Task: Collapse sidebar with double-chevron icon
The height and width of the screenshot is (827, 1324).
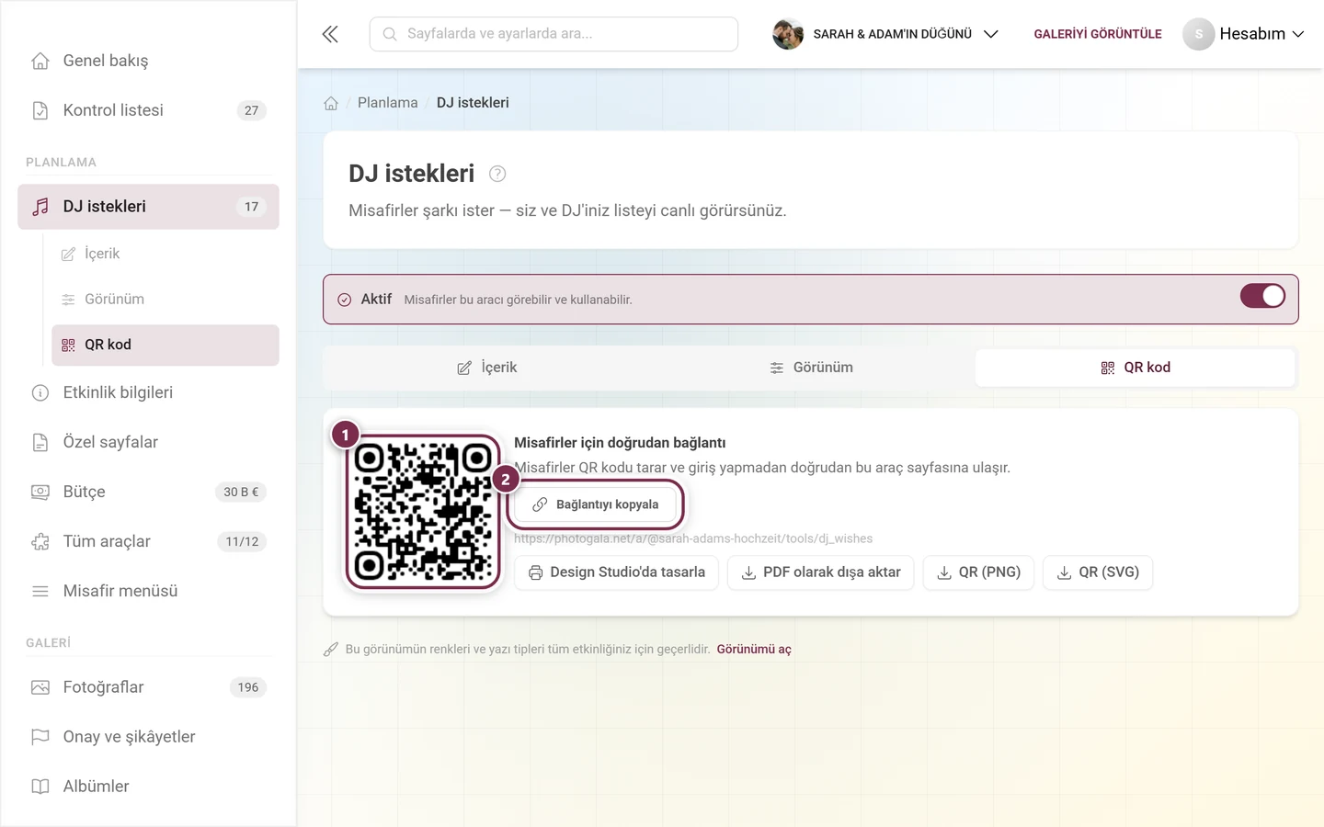Action: (x=330, y=34)
